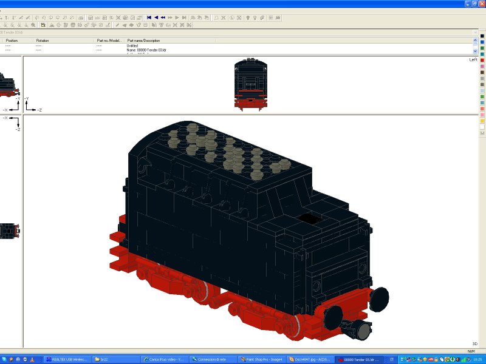Toggle the pressed Ex expert-mode toolbar button
This screenshot has height=364, width=486.
pyautogui.click(x=43, y=26)
